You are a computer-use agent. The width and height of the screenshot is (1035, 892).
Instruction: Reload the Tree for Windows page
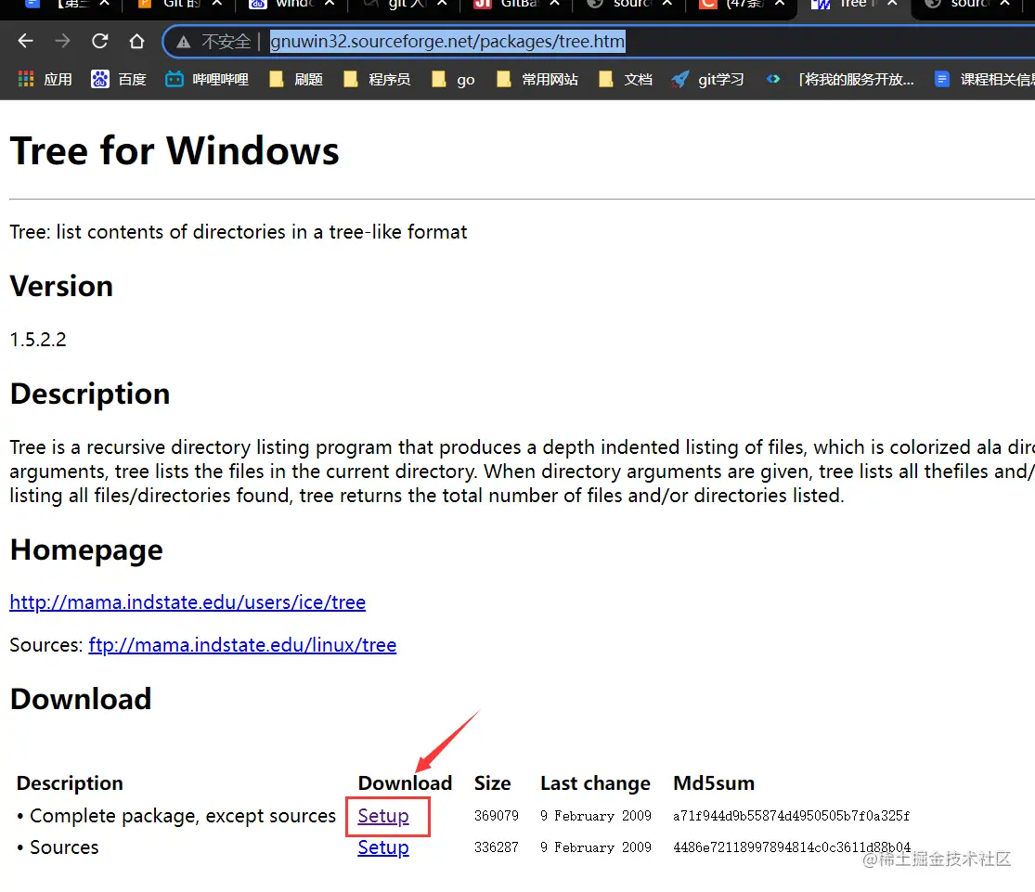point(99,42)
